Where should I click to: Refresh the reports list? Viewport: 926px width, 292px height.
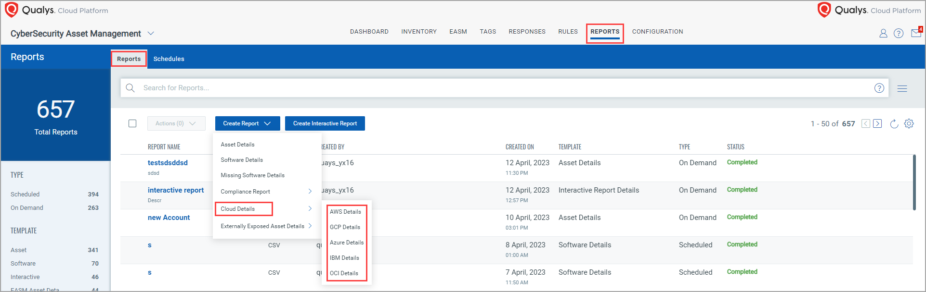point(894,123)
